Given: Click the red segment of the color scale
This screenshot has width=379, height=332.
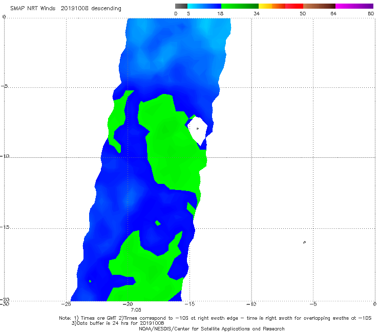Looking at the screenshot, I should [x=294, y=6].
